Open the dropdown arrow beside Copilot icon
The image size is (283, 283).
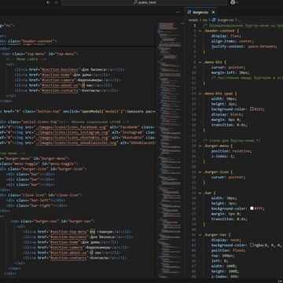click(237, 2)
